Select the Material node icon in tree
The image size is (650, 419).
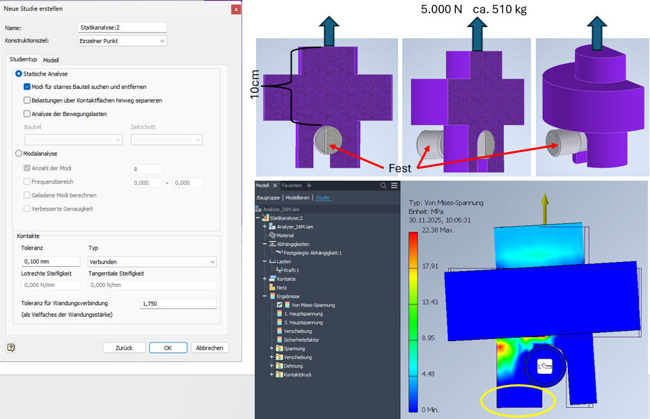(x=271, y=236)
